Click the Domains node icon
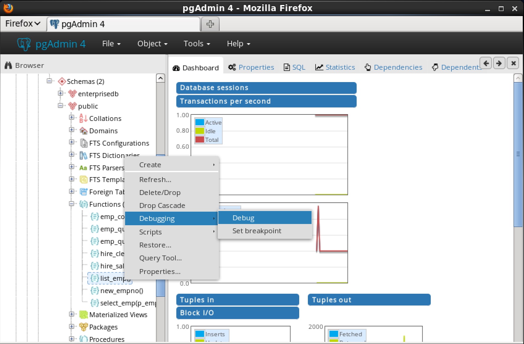This screenshot has width=524, height=344. (83, 131)
